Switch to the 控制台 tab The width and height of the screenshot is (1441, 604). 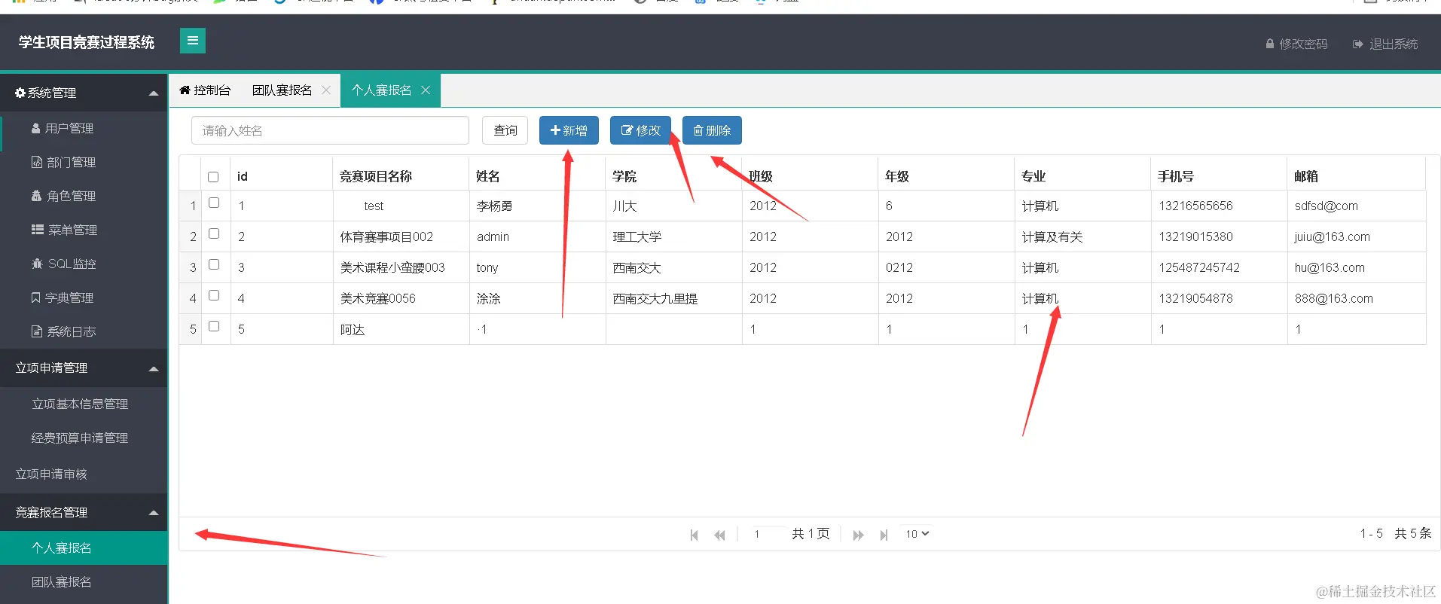coord(205,90)
